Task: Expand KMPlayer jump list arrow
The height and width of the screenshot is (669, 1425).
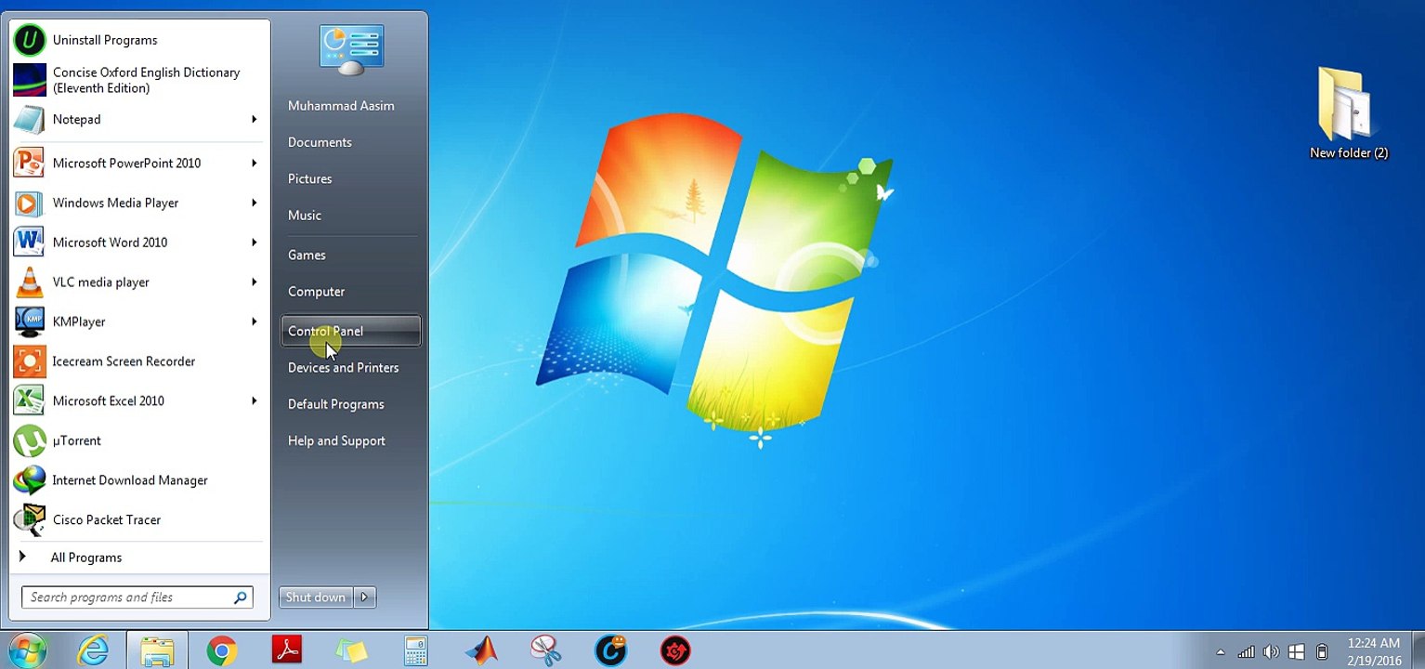Action: 254,321
